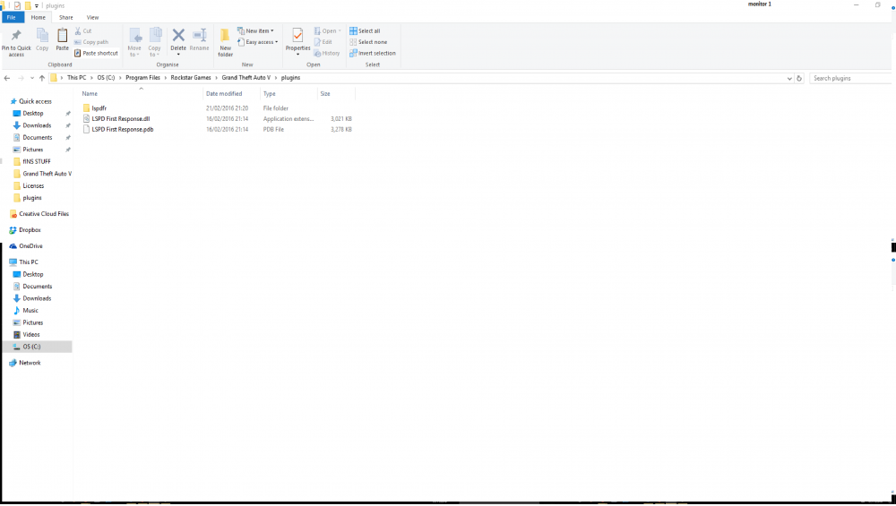Image resolution: width=896 pixels, height=506 pixels.
Task: Switch to the View ribbon tab
Action: [x=92, y=18]
